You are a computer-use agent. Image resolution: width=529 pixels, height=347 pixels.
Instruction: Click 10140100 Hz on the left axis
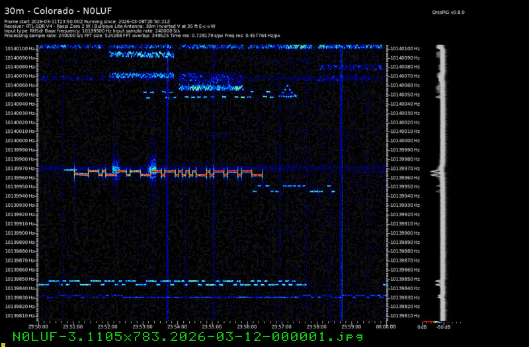(x=20, y=48)
